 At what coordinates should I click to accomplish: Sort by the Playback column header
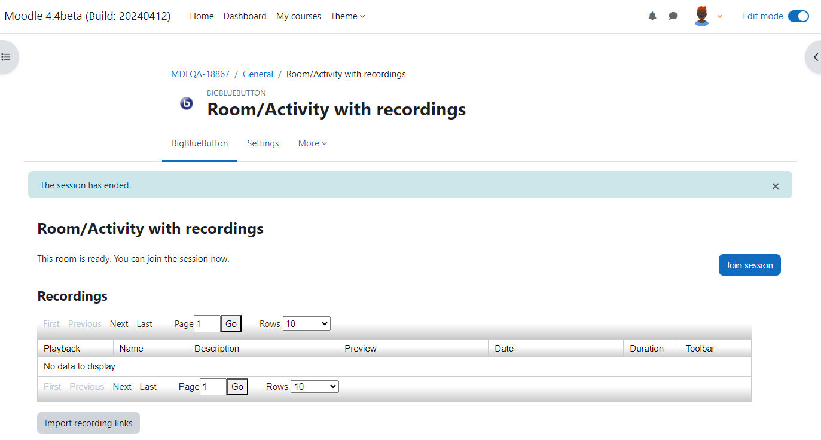75,349
